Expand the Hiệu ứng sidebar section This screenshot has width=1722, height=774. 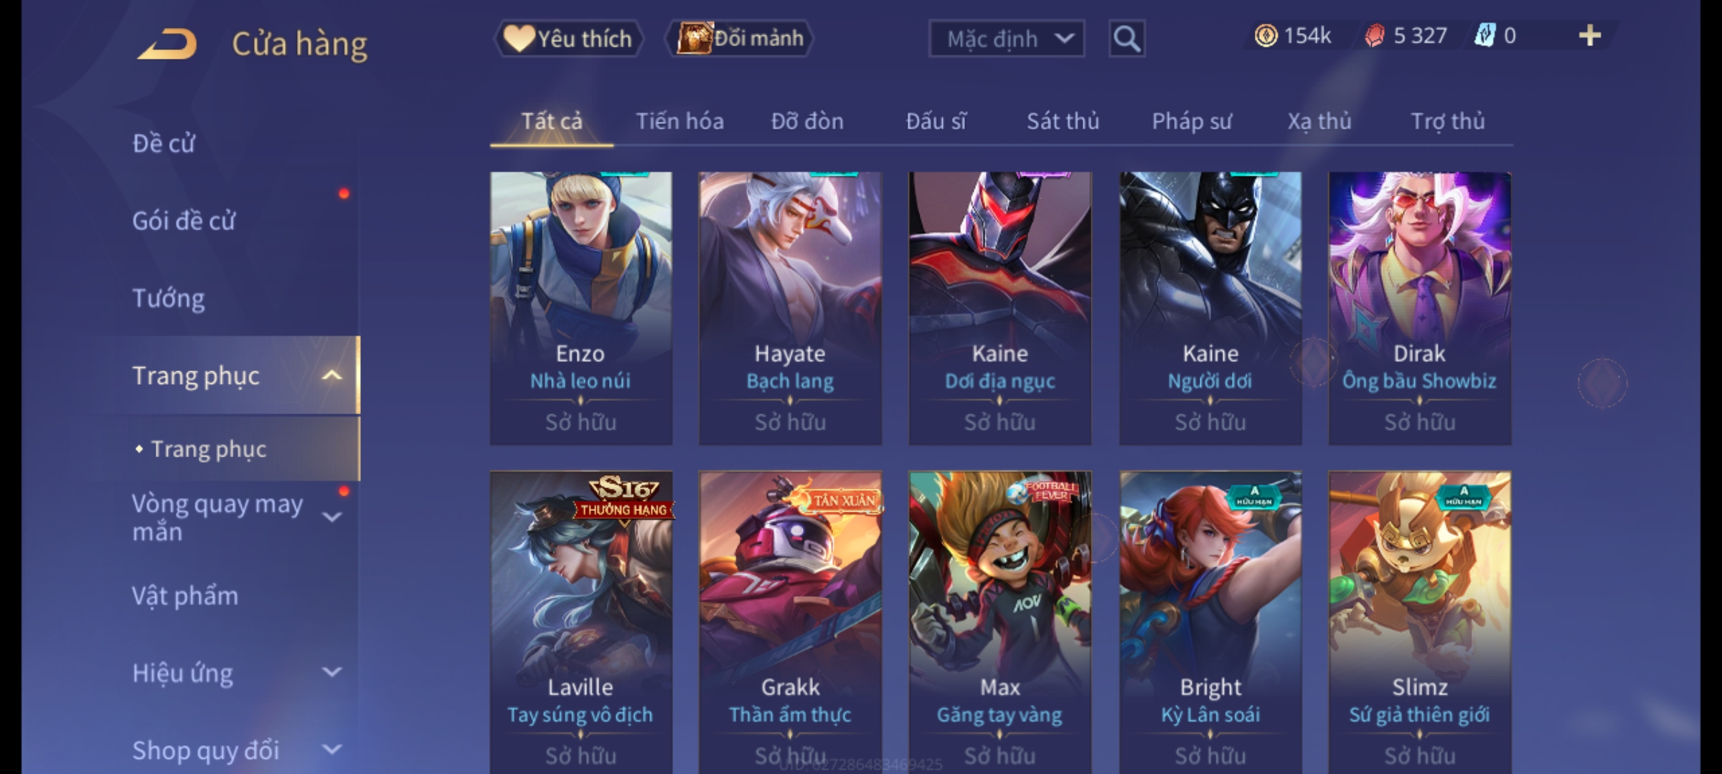click(x=331, y=672)
